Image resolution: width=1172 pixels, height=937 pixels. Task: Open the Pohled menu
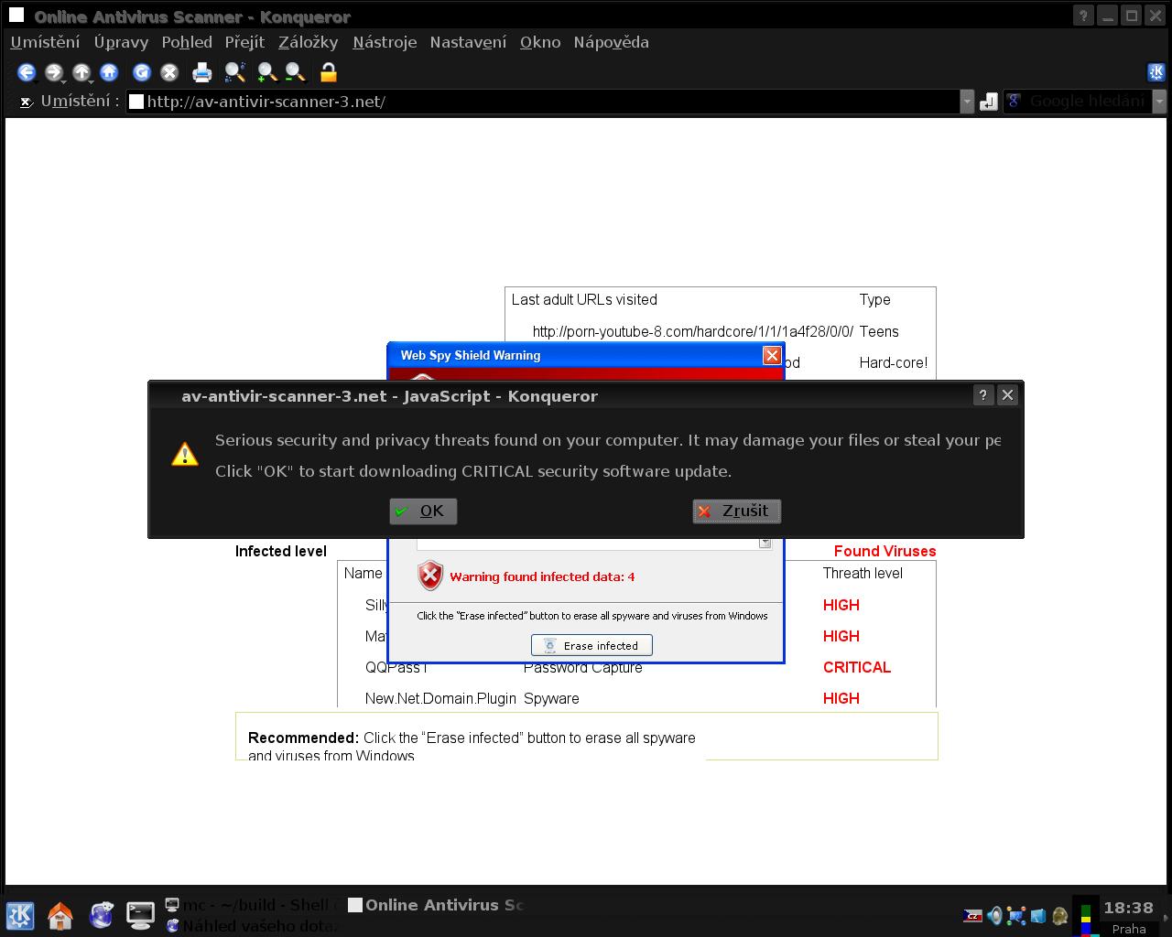click(x=187, y=42)
